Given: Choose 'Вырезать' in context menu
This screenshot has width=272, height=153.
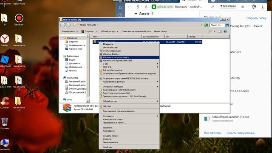Looking at the screenshot, I should tap(129, 127).
